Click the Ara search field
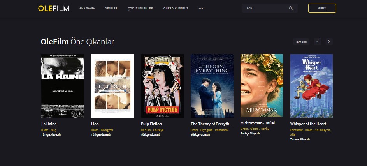 point(270,8)
